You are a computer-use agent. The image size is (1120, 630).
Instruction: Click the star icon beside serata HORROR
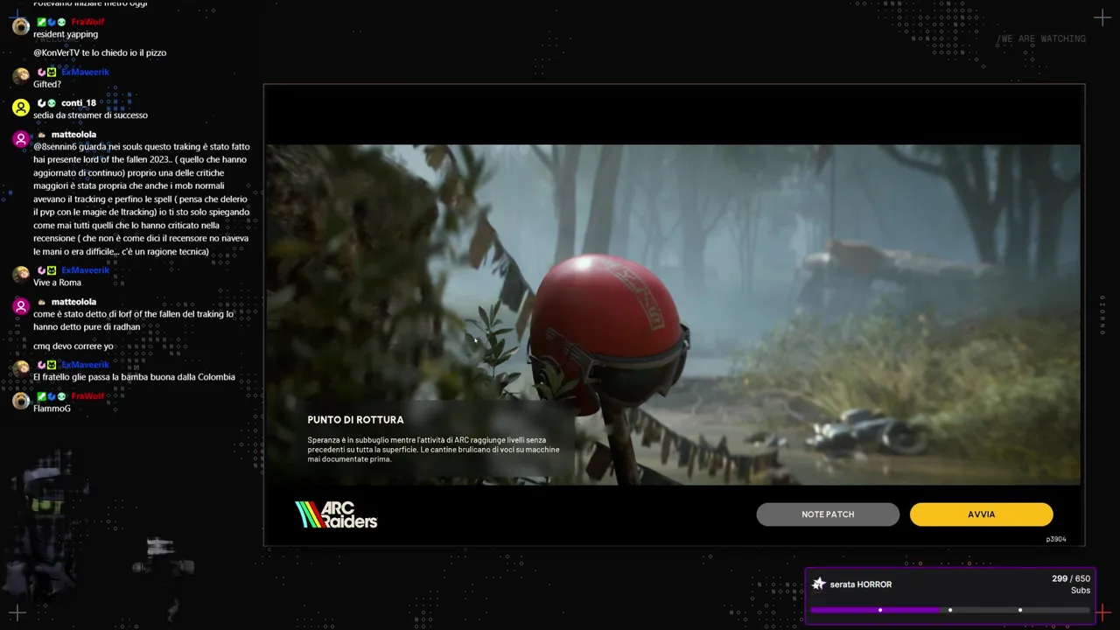click(x=819, y=584)
